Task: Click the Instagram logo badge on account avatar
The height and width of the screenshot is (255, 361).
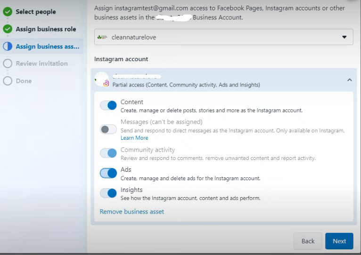Action: [x=106, y=83]
